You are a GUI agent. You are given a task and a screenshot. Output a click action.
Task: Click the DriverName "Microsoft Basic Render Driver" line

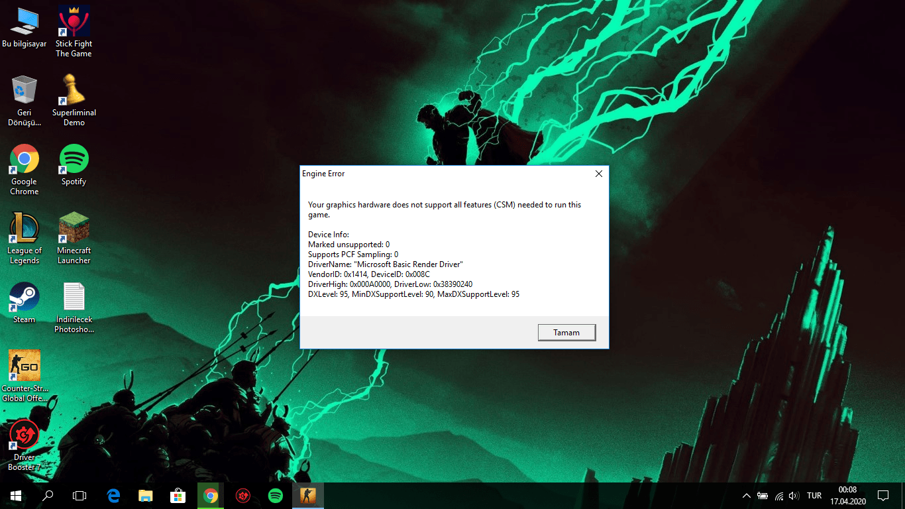[x=386, y=264]
